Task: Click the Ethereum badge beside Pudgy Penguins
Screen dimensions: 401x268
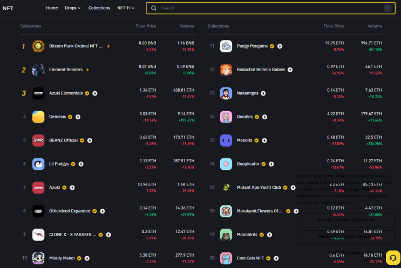Action: point(280,46)
